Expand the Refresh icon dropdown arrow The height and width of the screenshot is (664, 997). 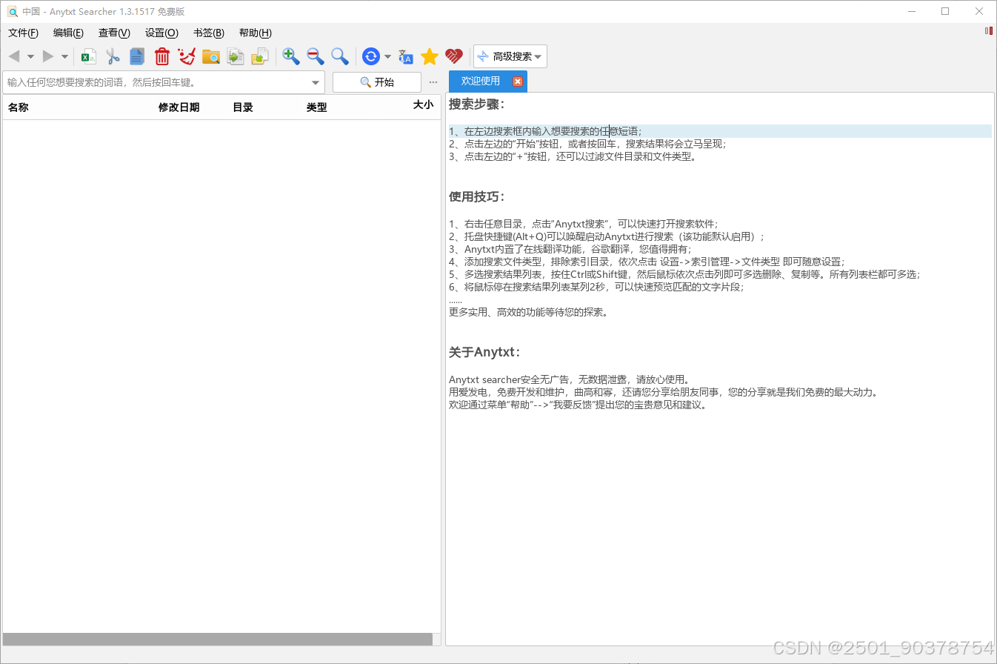(x=387, y=56)
